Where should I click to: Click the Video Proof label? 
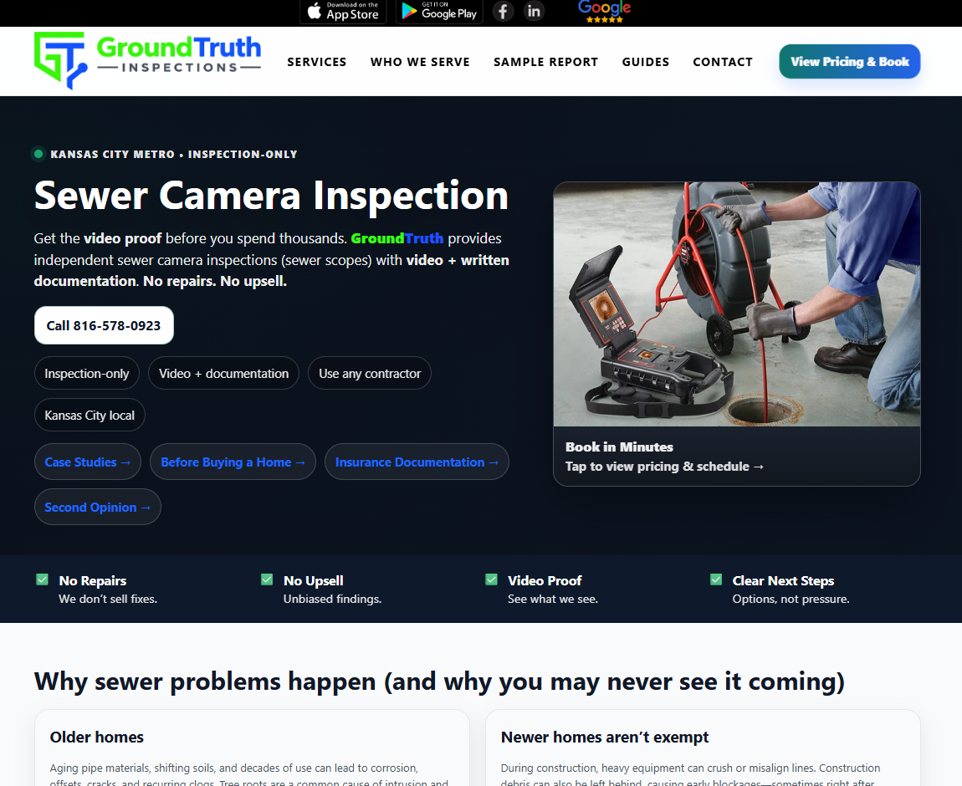(545, 580)
